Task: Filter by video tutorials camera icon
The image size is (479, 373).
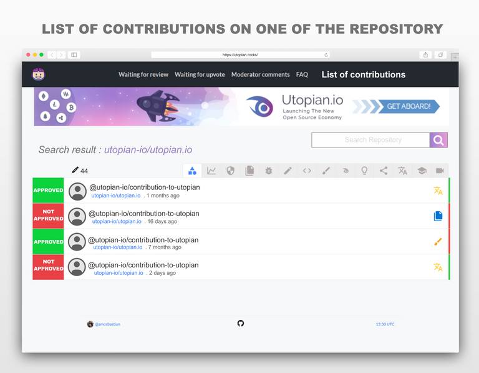Action: [x=440, y=171]
